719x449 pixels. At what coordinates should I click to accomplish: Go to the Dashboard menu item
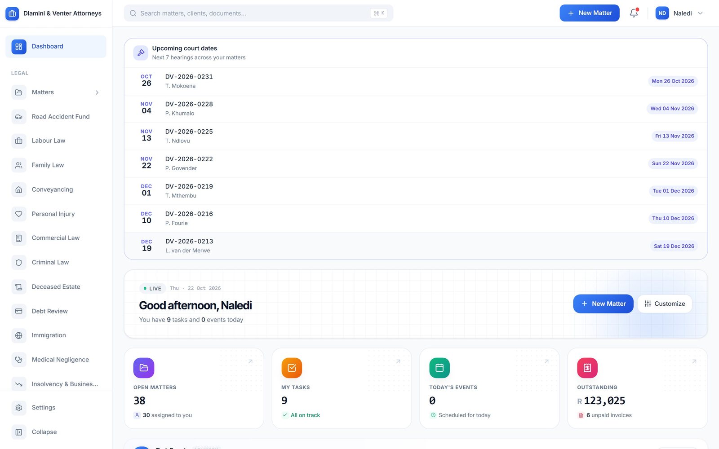[x=56, y=46]
